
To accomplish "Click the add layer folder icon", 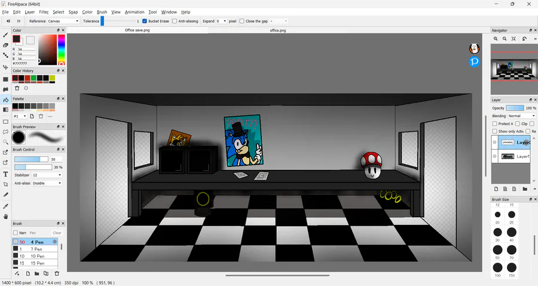I will point(525,189).
